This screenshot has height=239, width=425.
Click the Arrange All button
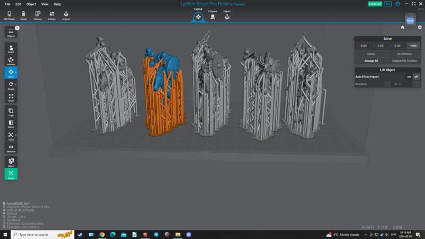tap(371, 61)
